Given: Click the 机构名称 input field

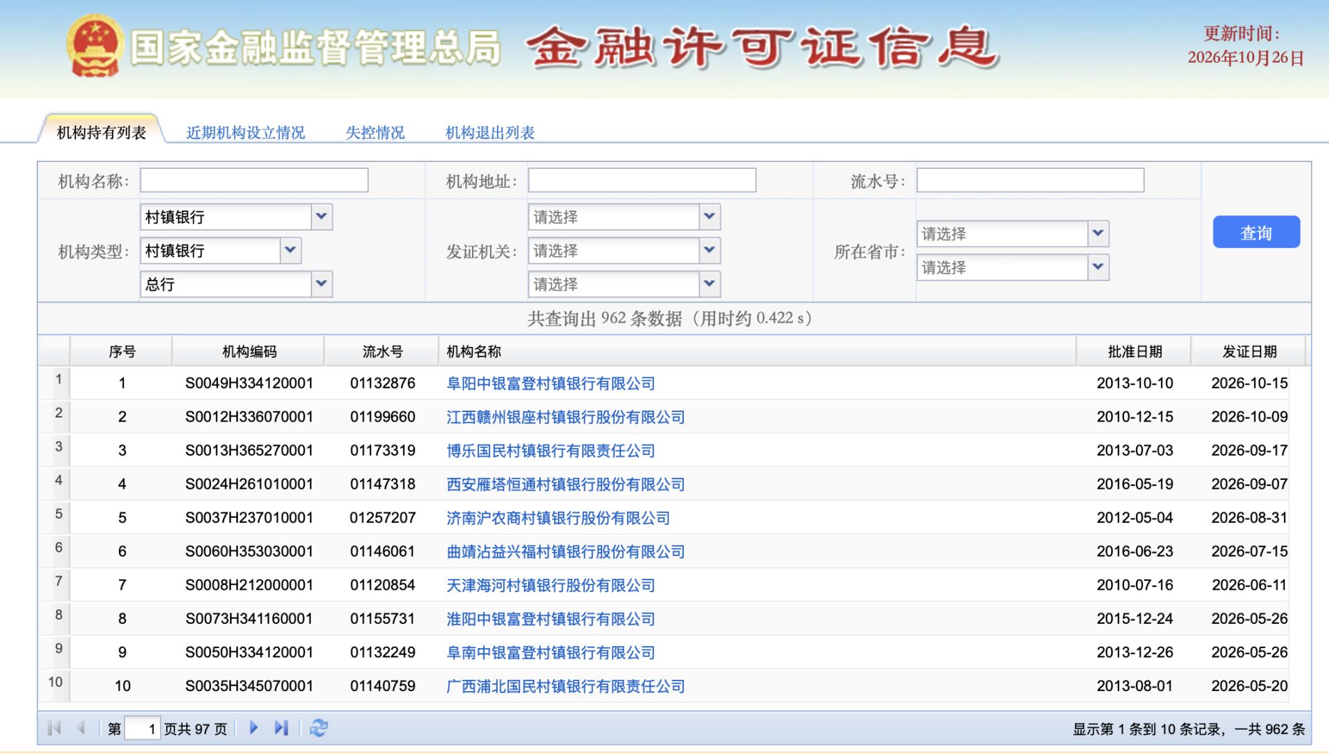Looking at the screenshot, I should point(254,180).
